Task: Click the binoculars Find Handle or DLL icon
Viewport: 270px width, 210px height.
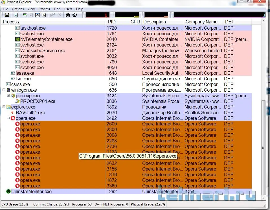Action: pos(68,15)
